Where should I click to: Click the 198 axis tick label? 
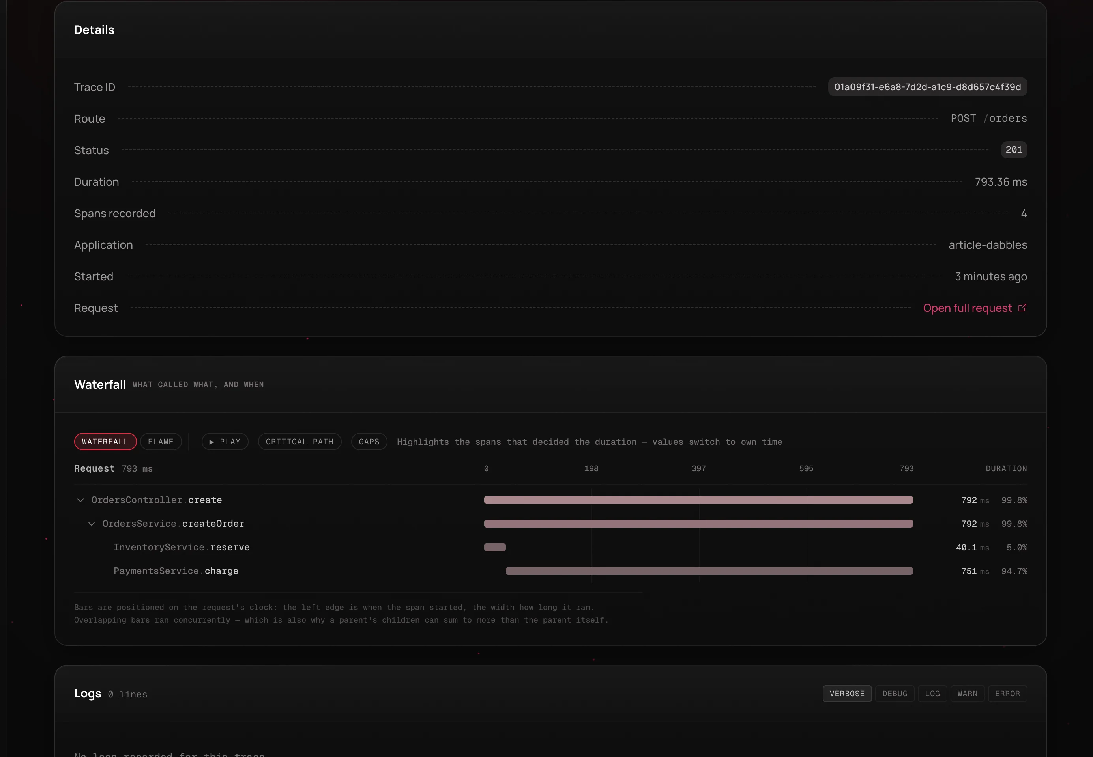tap(591, 469)
